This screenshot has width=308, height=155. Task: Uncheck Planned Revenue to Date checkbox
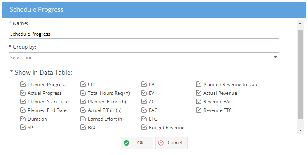point(199,84)
